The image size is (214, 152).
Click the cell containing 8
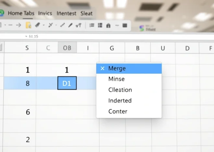pos(20,83)
